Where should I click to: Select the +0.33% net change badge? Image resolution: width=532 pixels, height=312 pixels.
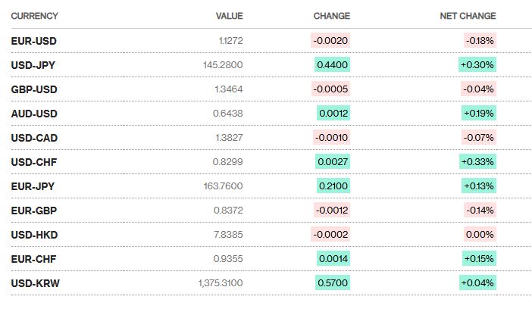477,162
